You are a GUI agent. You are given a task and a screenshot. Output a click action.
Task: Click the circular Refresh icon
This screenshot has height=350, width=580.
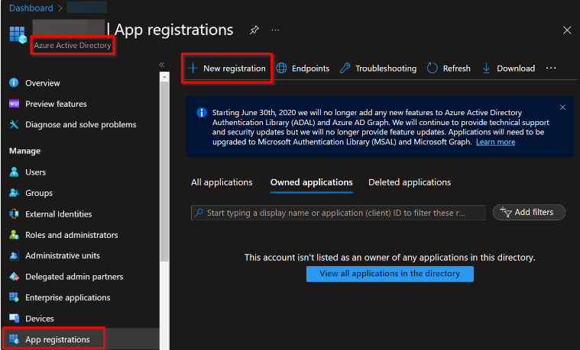coord(432,69)
